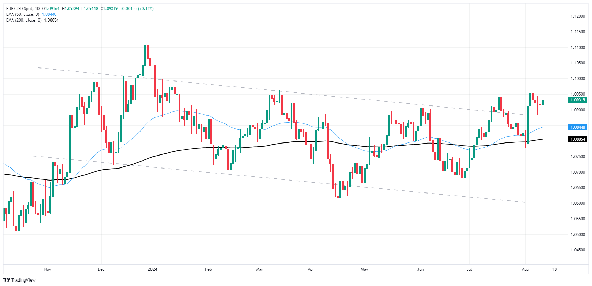Viewport: 592px width, 286px height.
Task: Click the 1.04500 price scale label
Action: coord(578,250)
